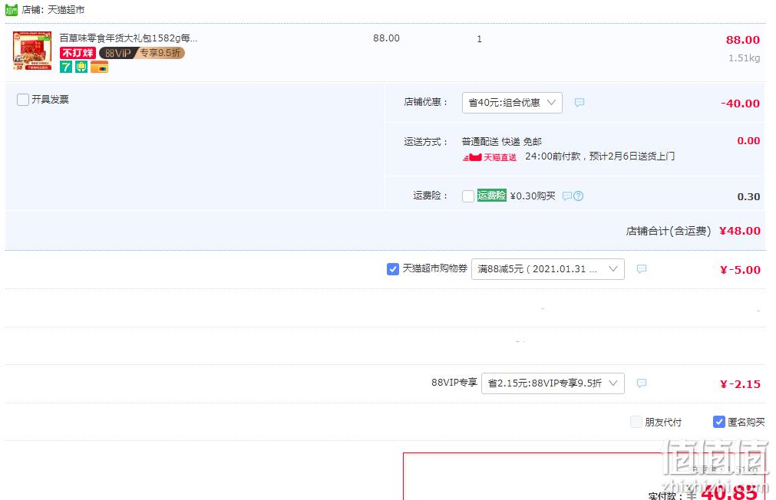The image size is (776, 500).
Task: Click the discount amount -40.00
Action: [x=741, y=104]
